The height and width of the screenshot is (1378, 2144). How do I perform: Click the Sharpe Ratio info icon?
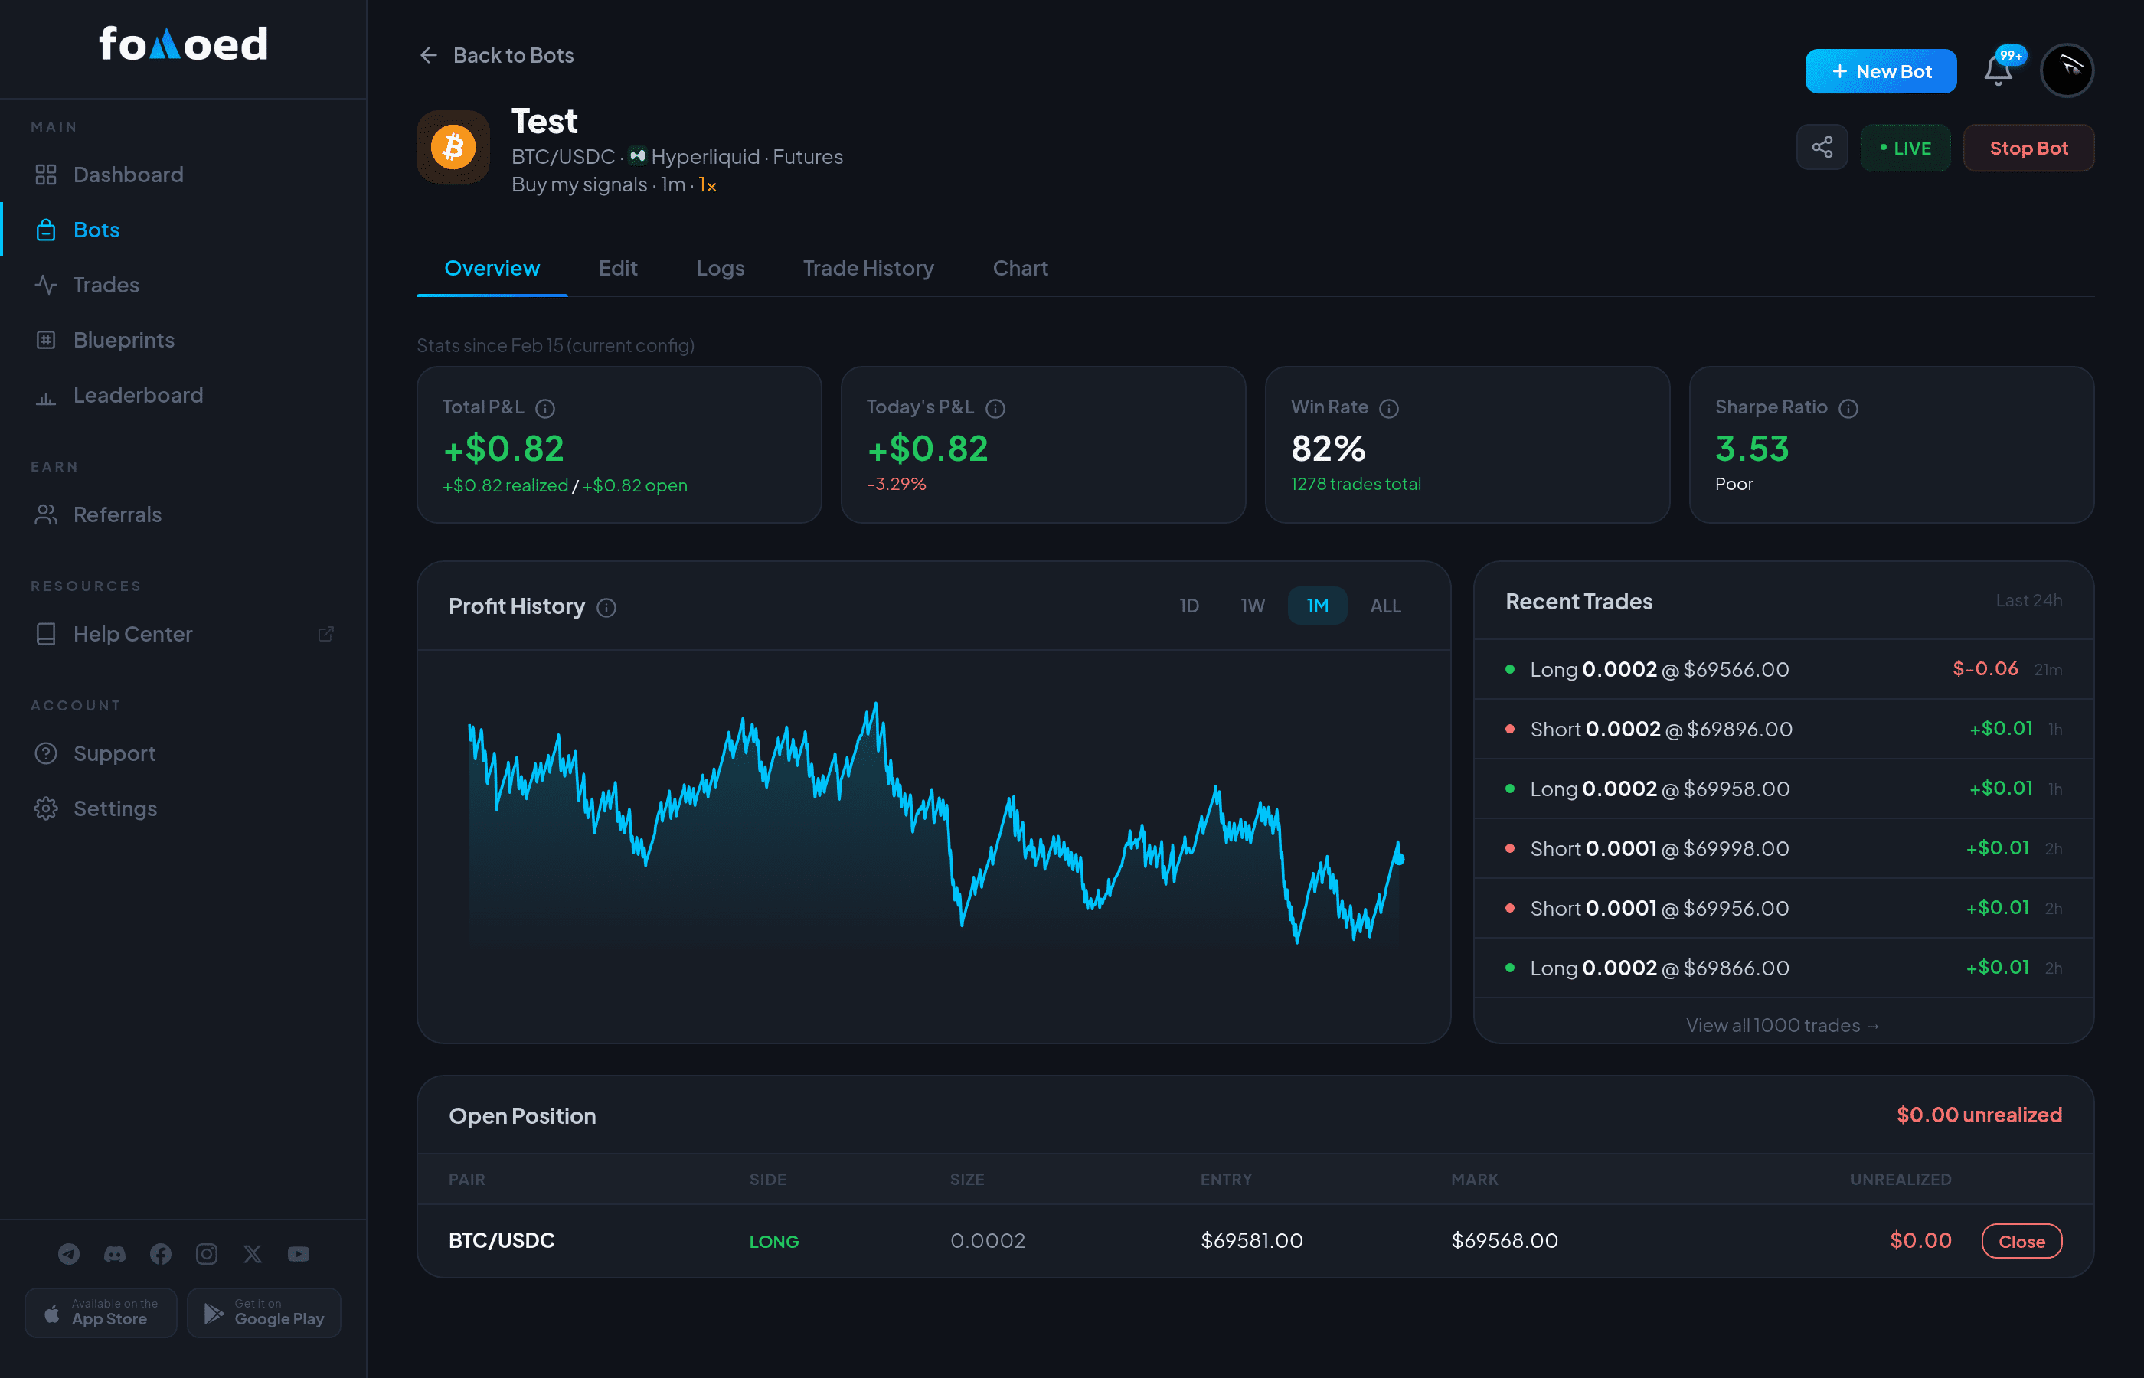pos(1848,408)
